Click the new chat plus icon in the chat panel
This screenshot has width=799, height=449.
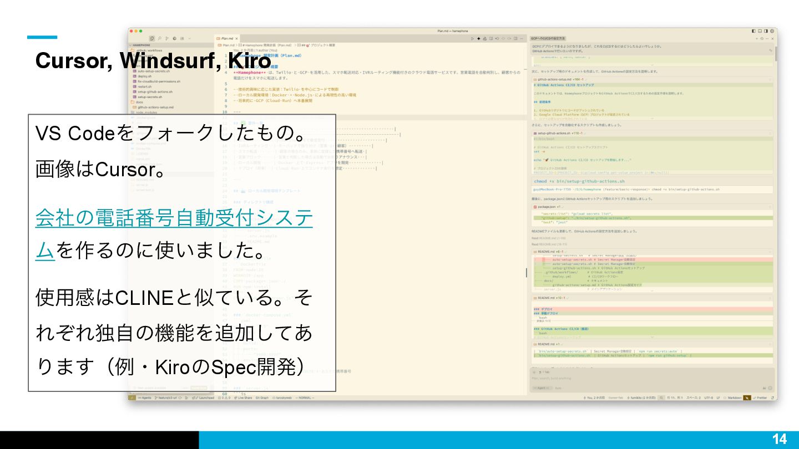[x=757, y=38]
